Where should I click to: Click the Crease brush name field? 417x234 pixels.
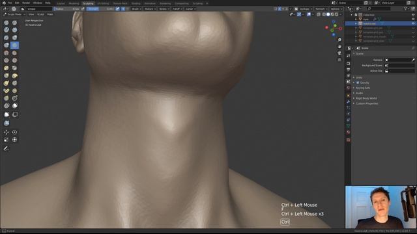coord(39,8)
